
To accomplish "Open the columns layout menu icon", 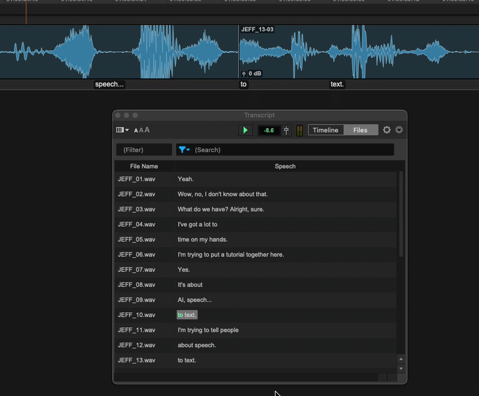I will click(122, 130).
